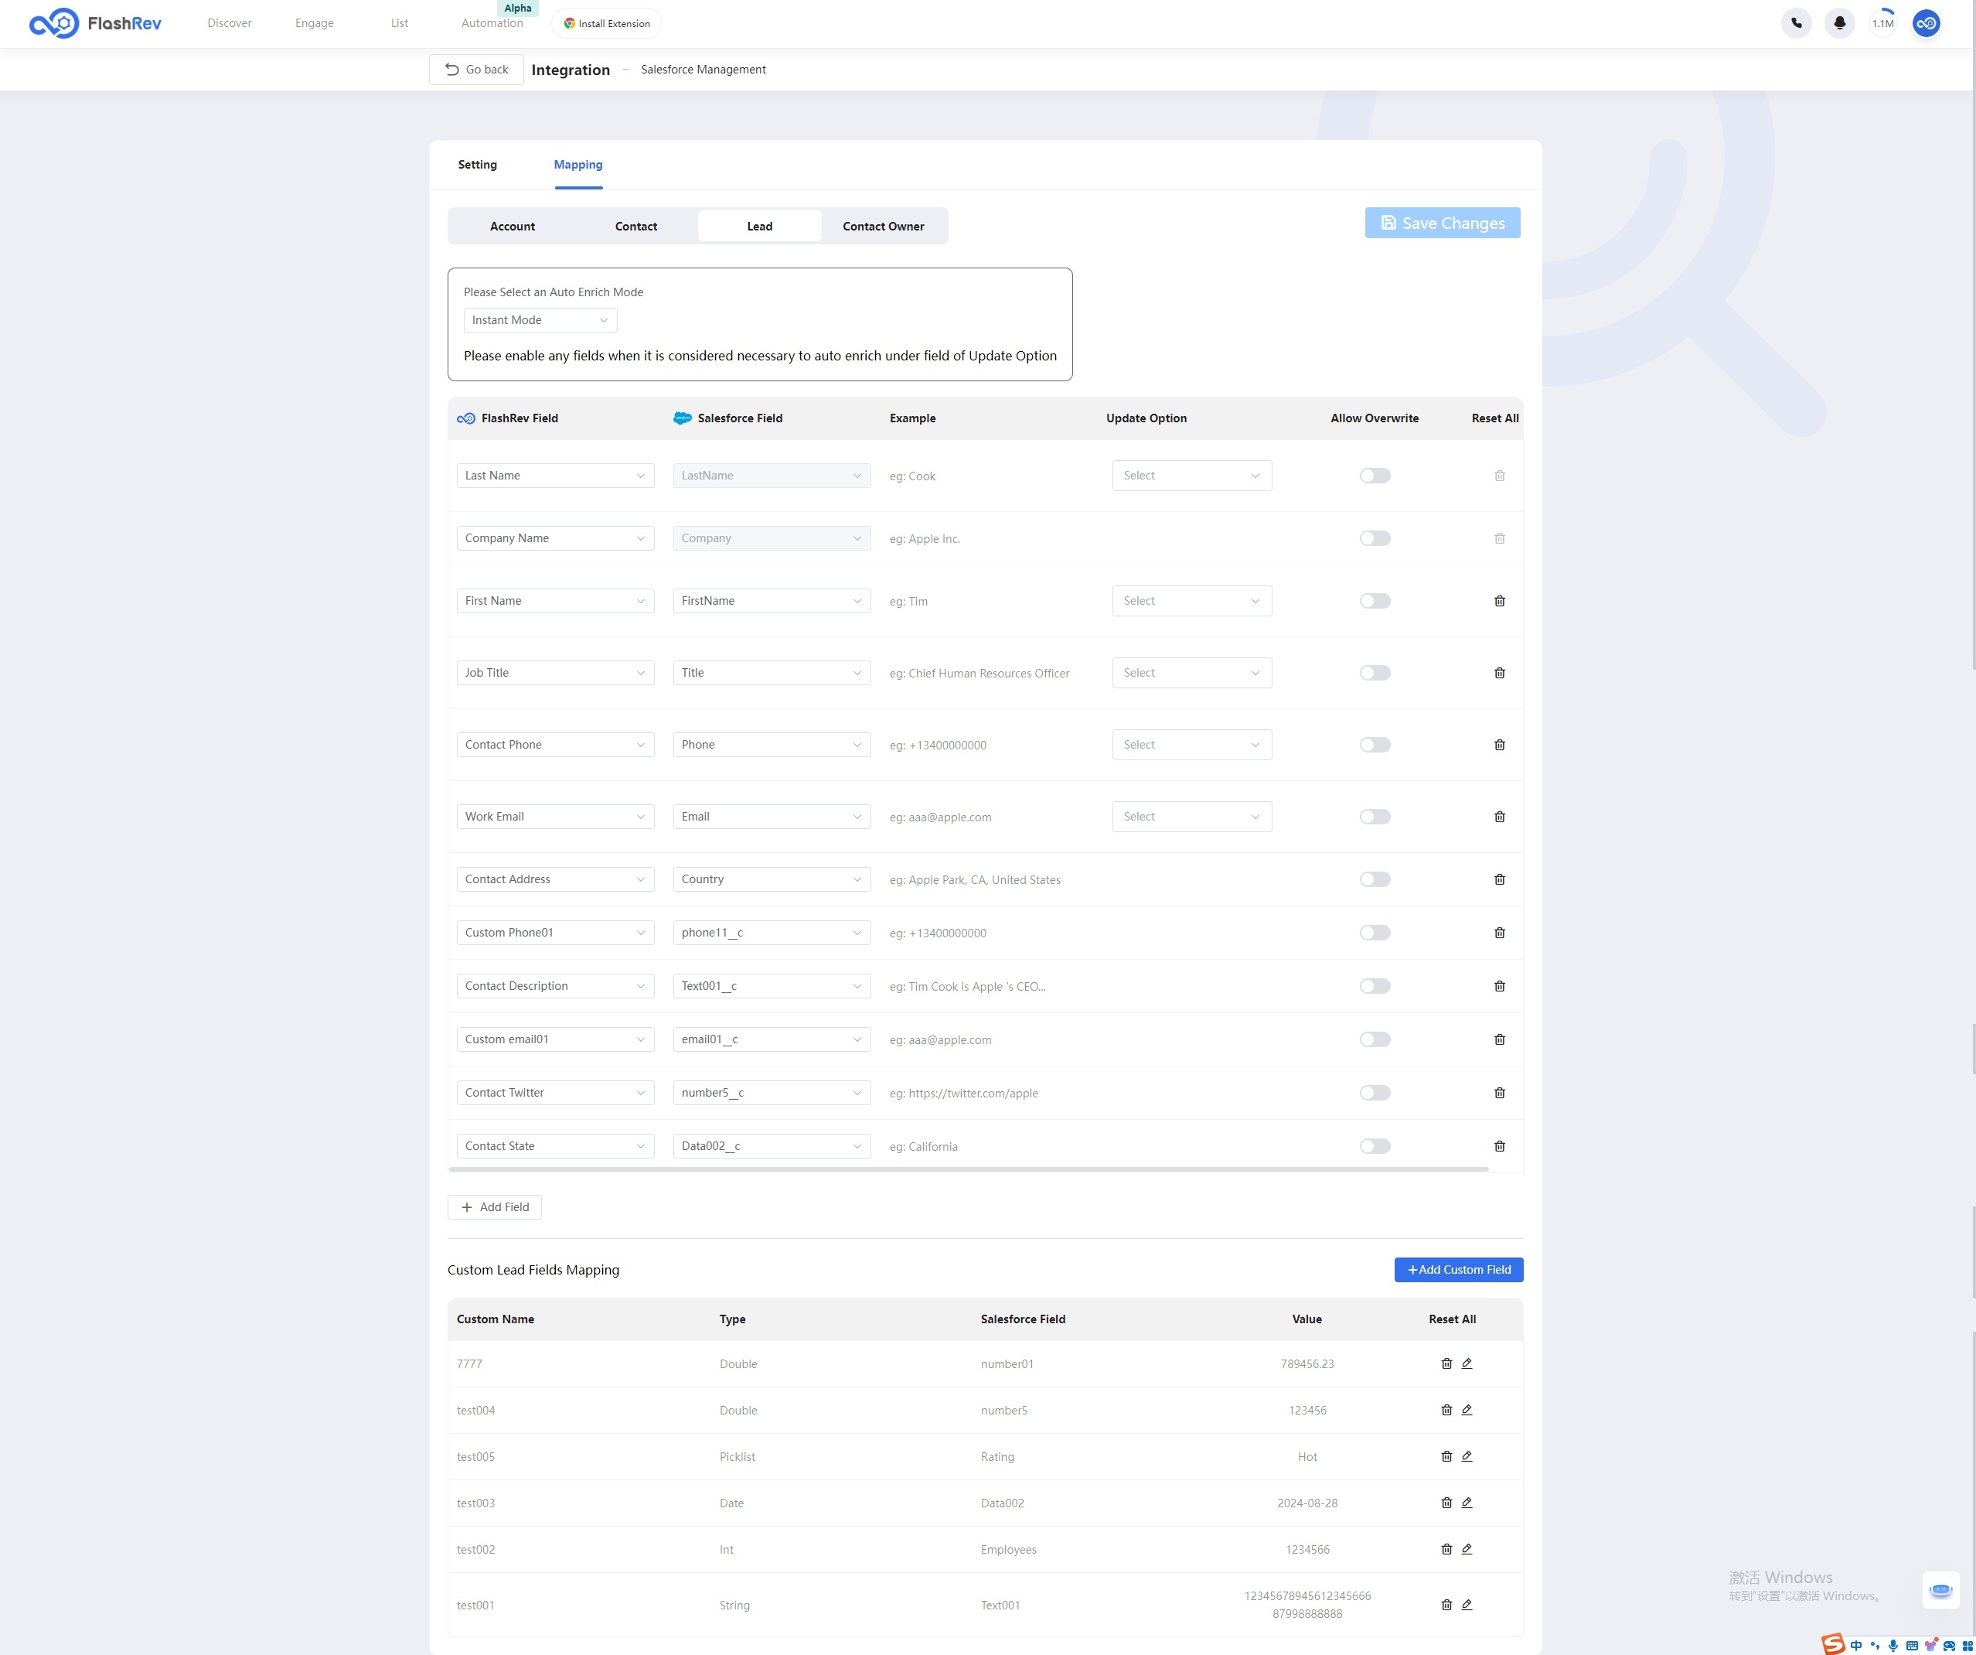This screenshot has height=1655, width=1976.
Task: Click Reset All in the mapping header
Action: 1495,418
